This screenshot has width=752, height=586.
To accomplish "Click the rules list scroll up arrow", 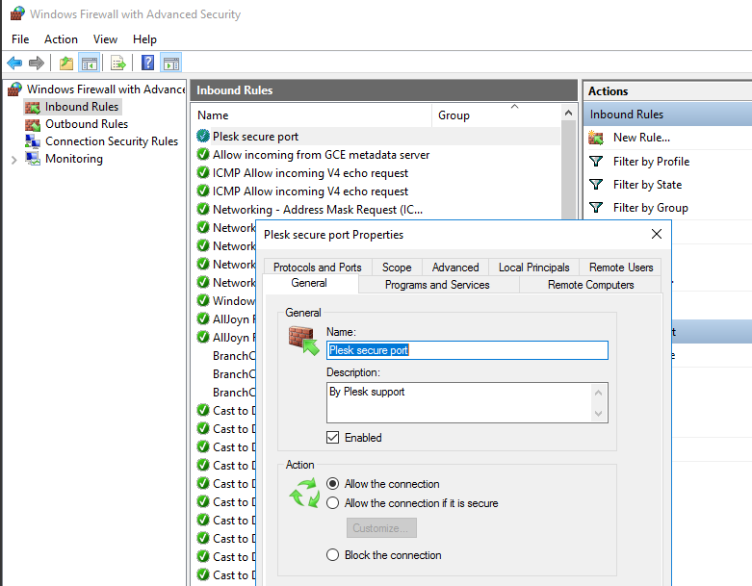I will click(568, 114).
